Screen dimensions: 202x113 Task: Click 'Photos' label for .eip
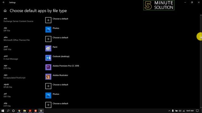[x=56, y=28]
